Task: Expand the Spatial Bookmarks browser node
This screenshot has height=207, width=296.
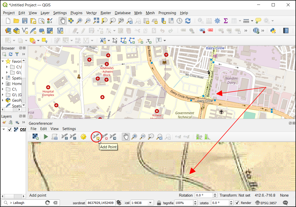Action: click(x=3, y=78)
